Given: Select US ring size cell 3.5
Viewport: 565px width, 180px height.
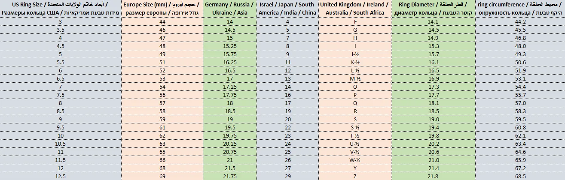Looking at the screenshot, I should [x=60, y=30].
